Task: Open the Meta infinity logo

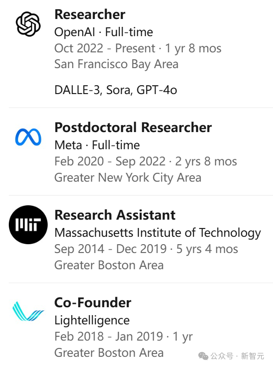Action: (28, 137)
